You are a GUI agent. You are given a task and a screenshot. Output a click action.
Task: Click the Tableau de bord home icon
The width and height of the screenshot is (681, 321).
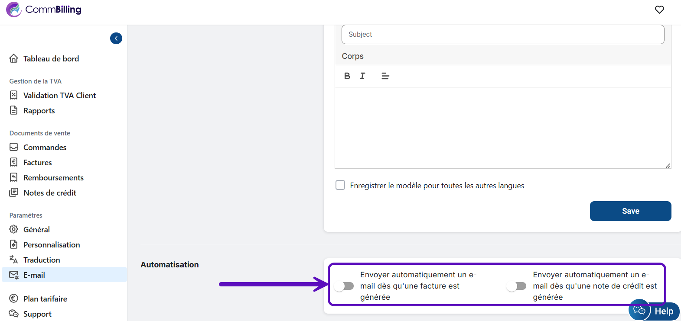click(x=14, y=58)
